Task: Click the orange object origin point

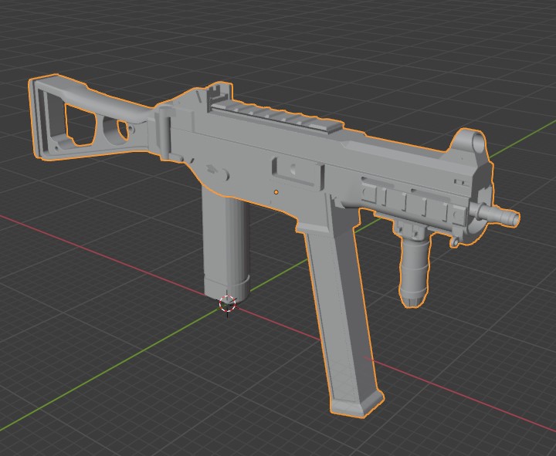Action: click(x=276, y=192)
